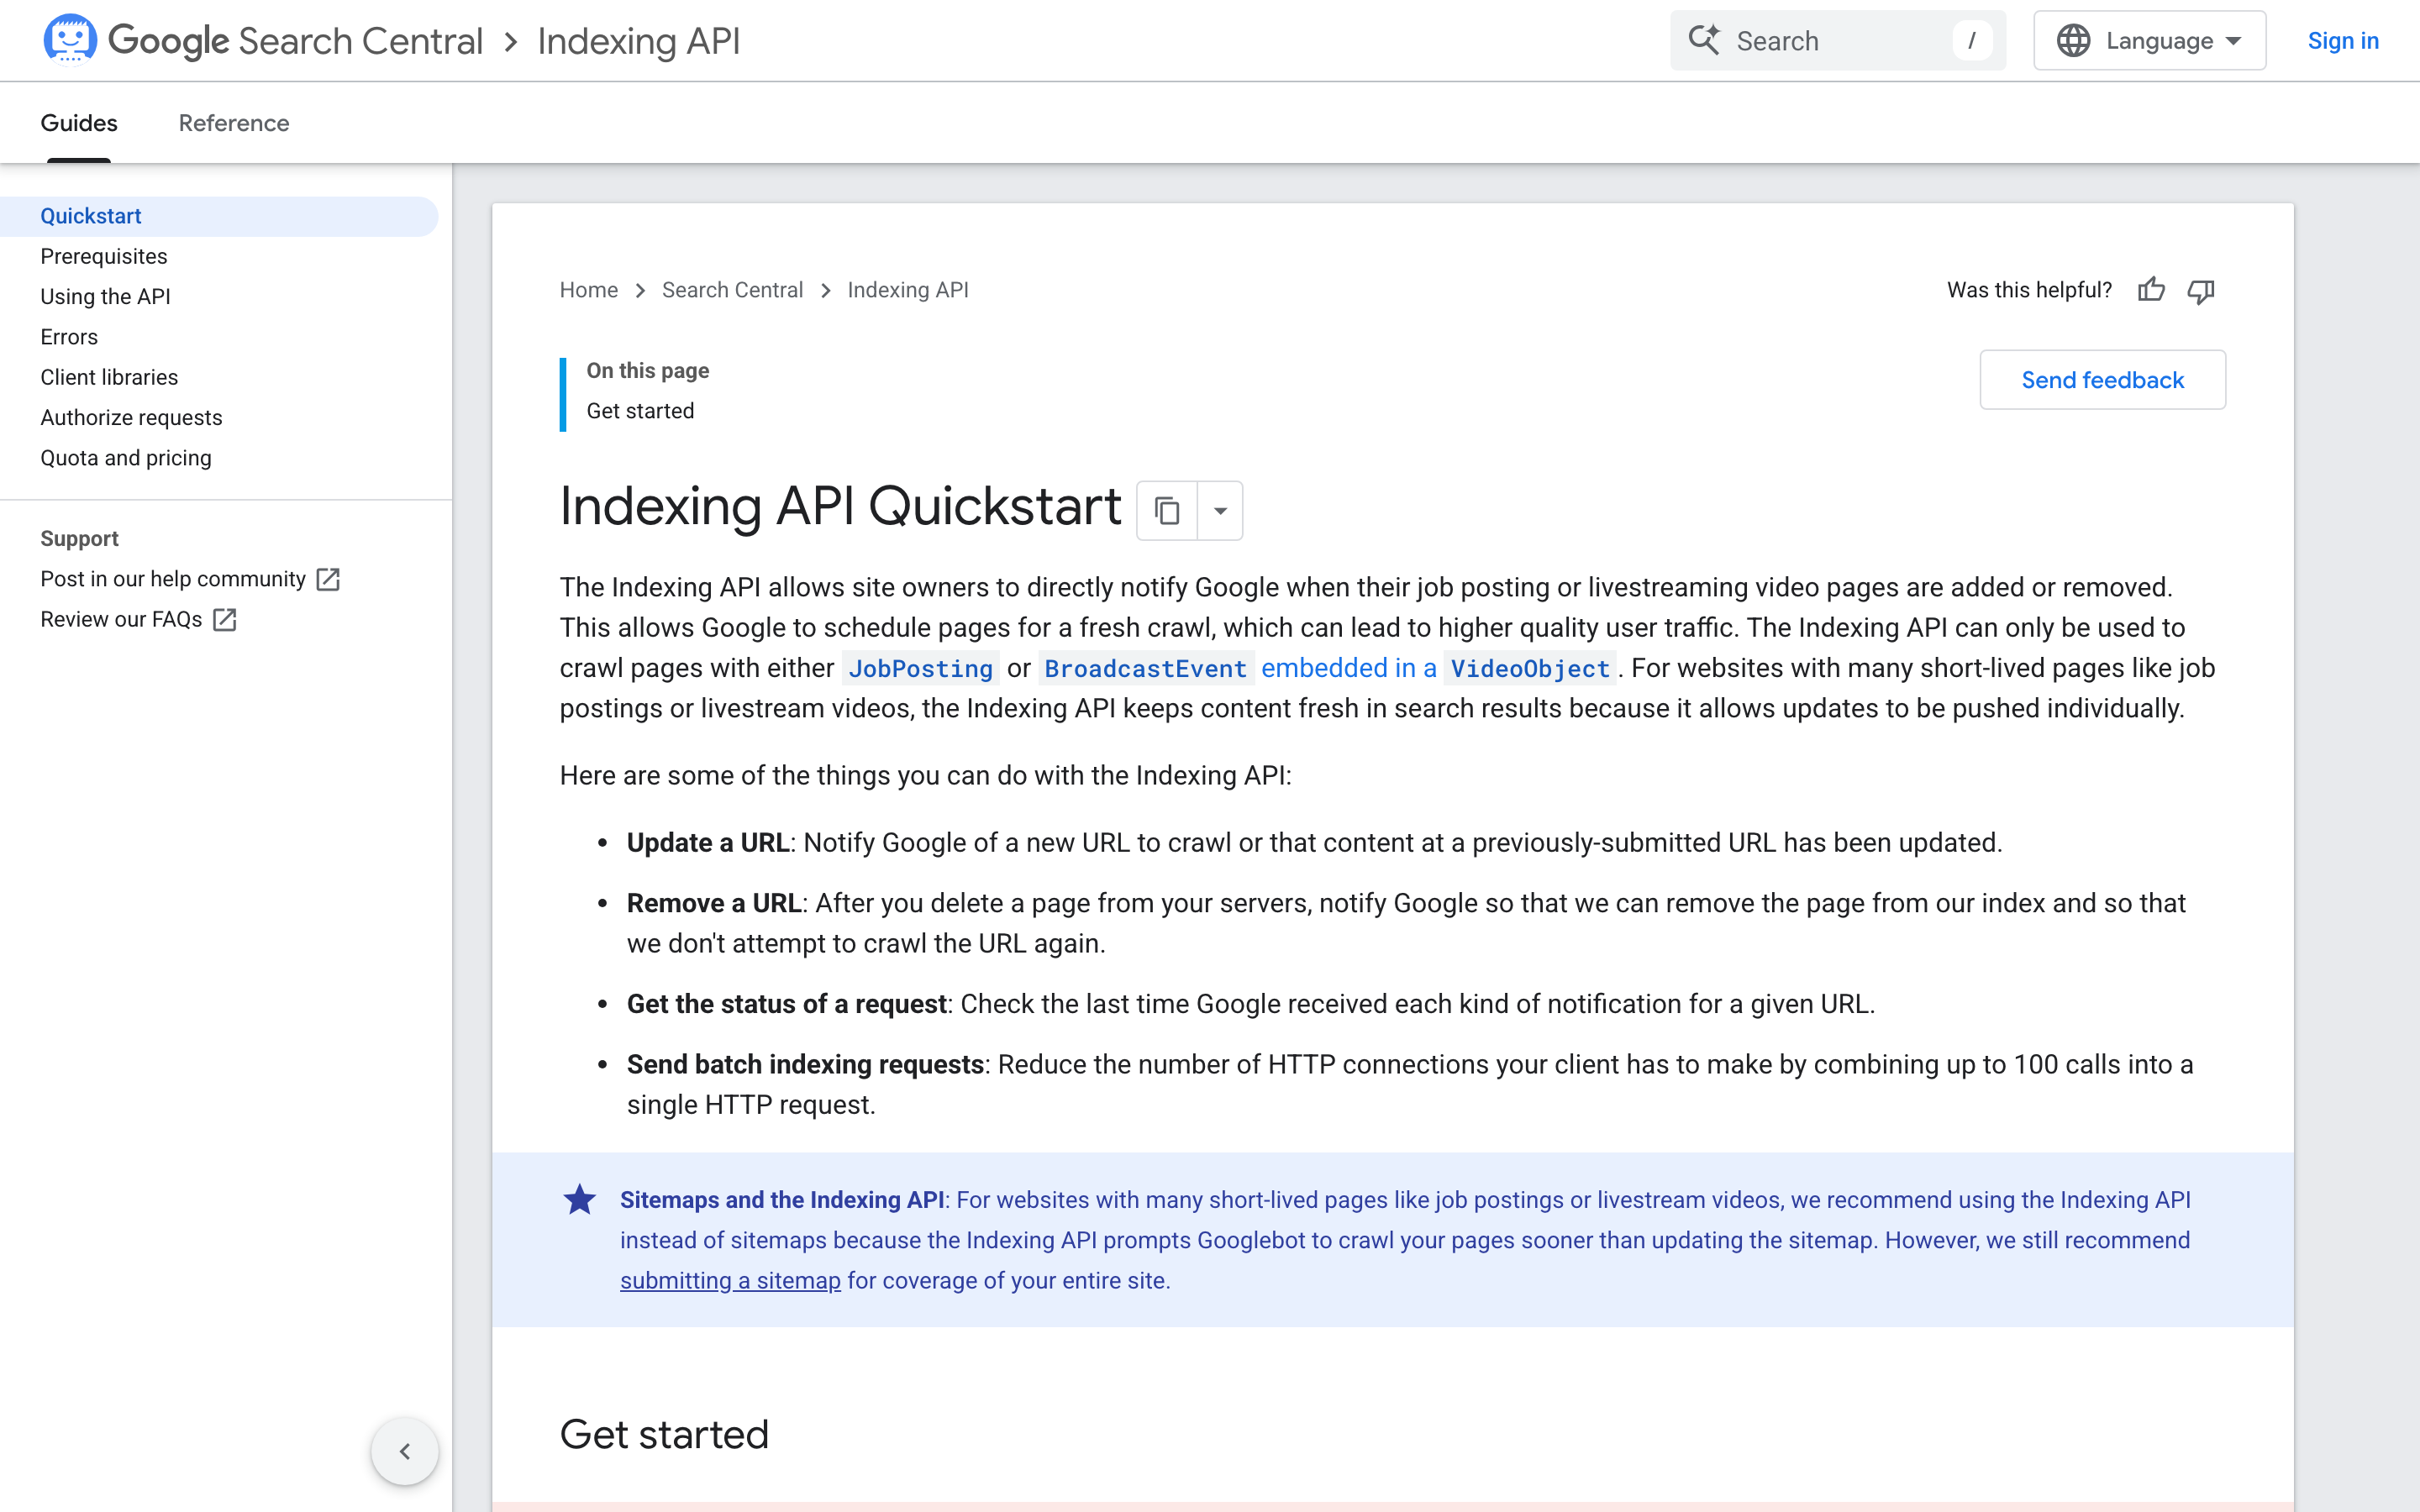Open Using the API page
2420x1512 pixels.
105,297
